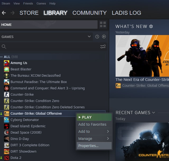Select Among Us game icon

pos(7,63)
